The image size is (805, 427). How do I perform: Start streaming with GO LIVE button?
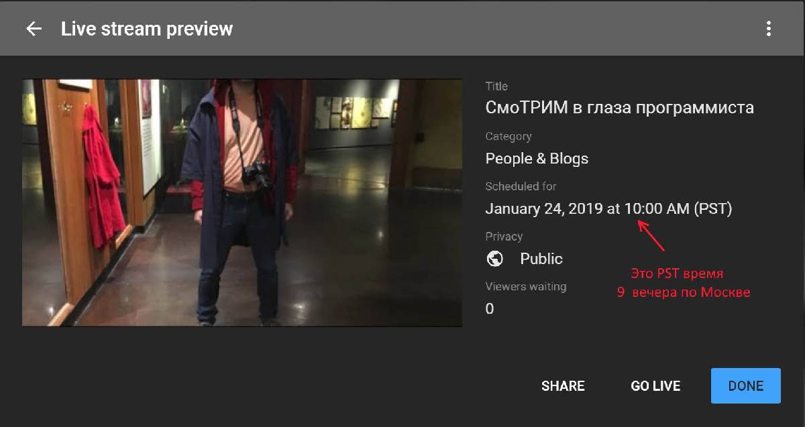click(x=655, y=386)
